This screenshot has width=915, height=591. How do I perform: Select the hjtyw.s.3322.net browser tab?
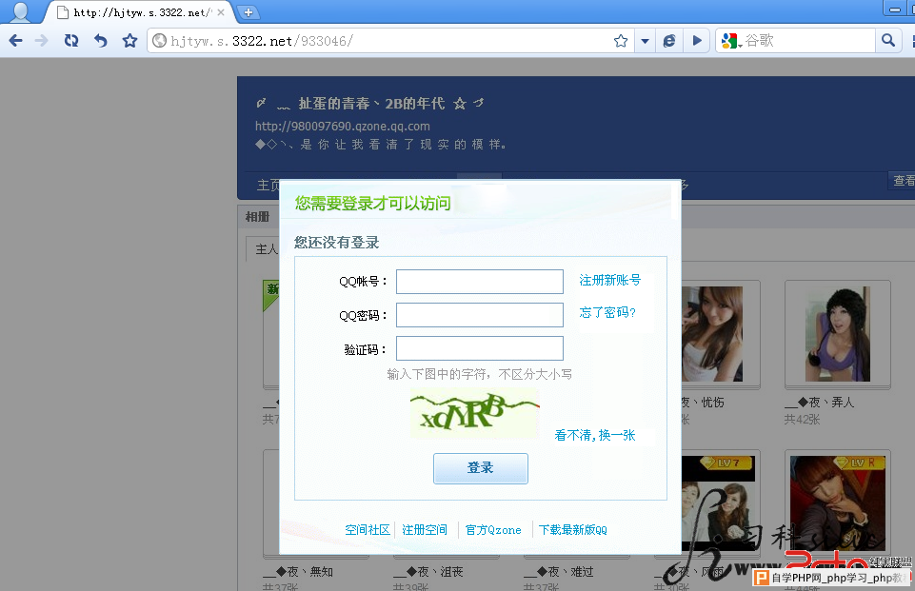pos(140,12)
